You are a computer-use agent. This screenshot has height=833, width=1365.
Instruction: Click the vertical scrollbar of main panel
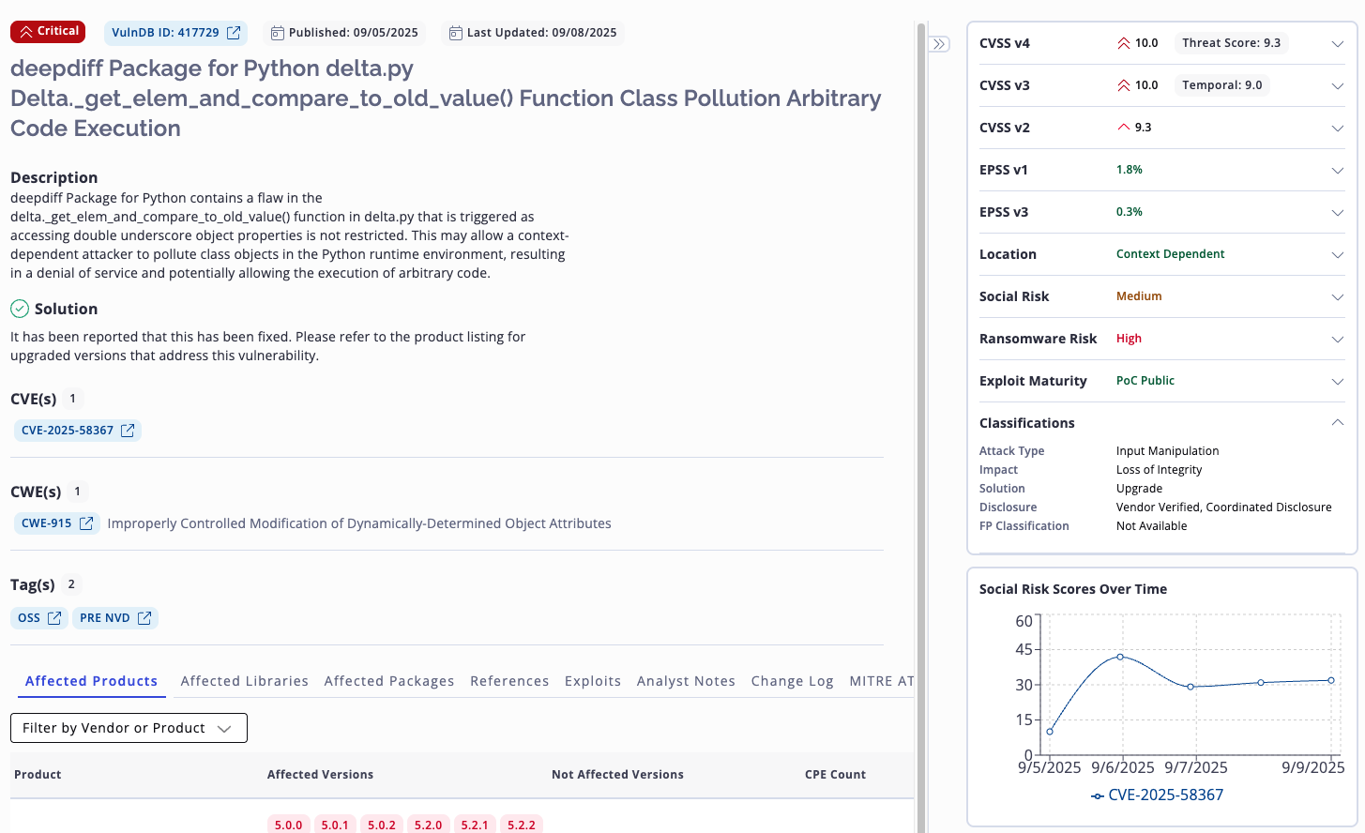coord(921,427)
